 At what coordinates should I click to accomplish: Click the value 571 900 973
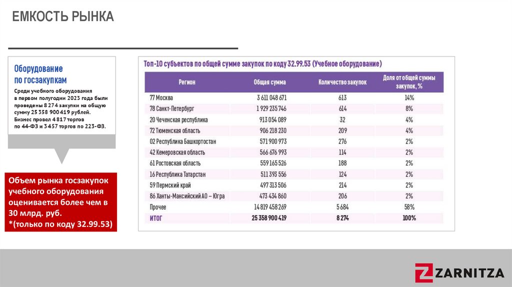click(x=273, y=141)
